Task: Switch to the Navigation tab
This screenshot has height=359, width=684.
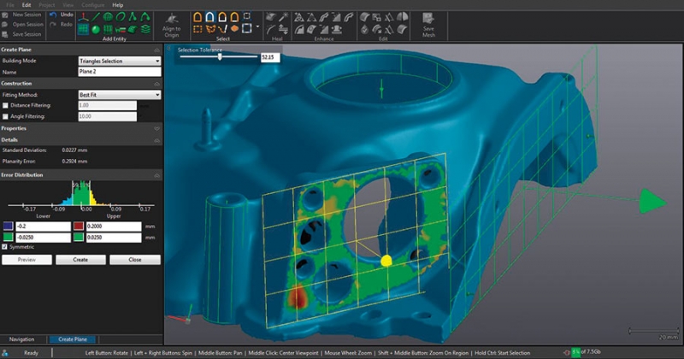Action: click(x=22, y=339)
